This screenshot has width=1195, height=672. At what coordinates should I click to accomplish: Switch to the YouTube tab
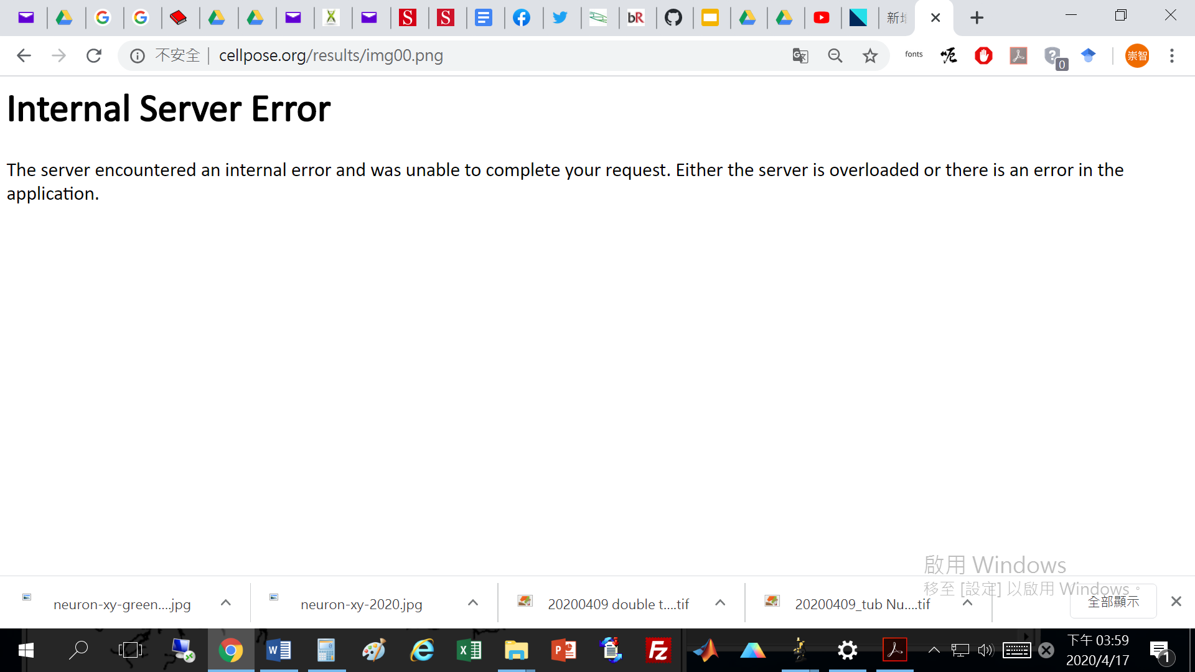pyautogui.click(x=822, y=18)
